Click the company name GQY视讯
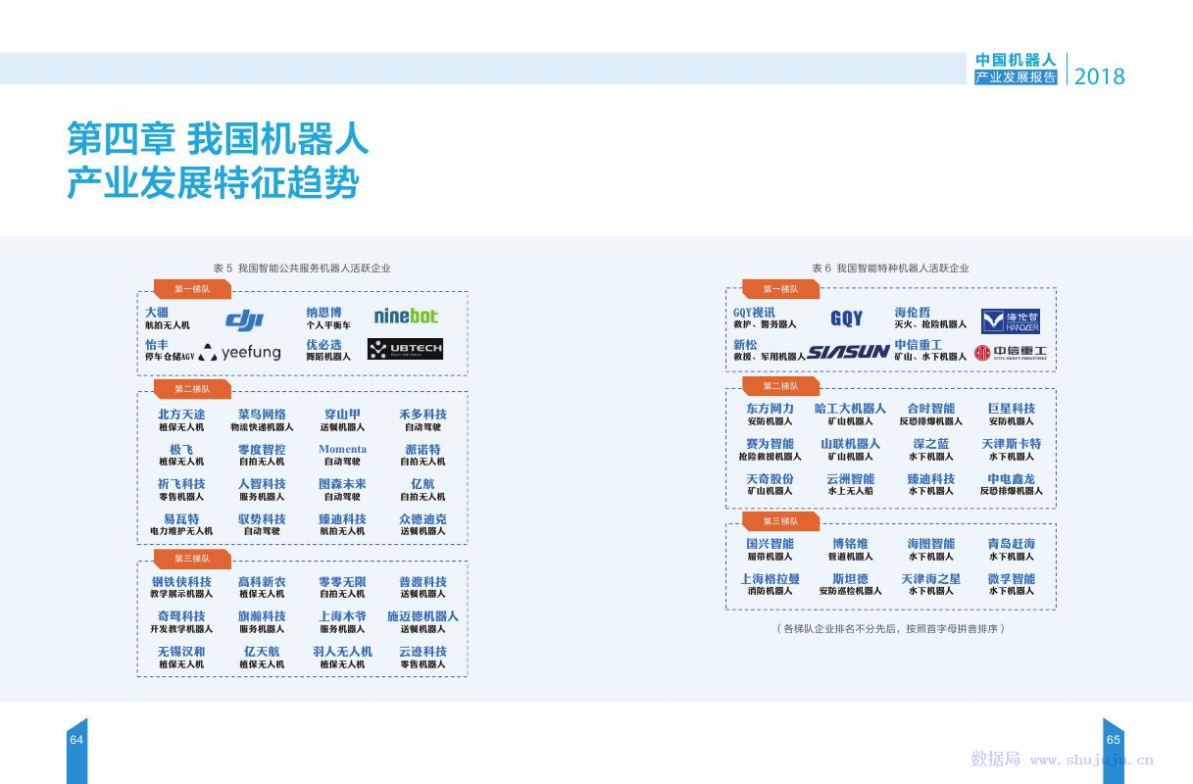Viewport: 1193px width, 784px height. (754, 313)
